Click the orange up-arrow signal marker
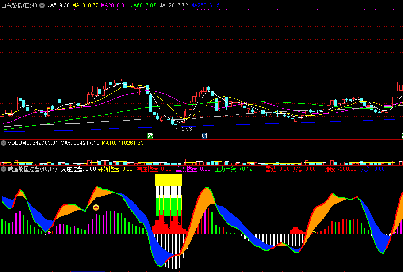Viewport: 403px width, 272px height. (96, 208)
